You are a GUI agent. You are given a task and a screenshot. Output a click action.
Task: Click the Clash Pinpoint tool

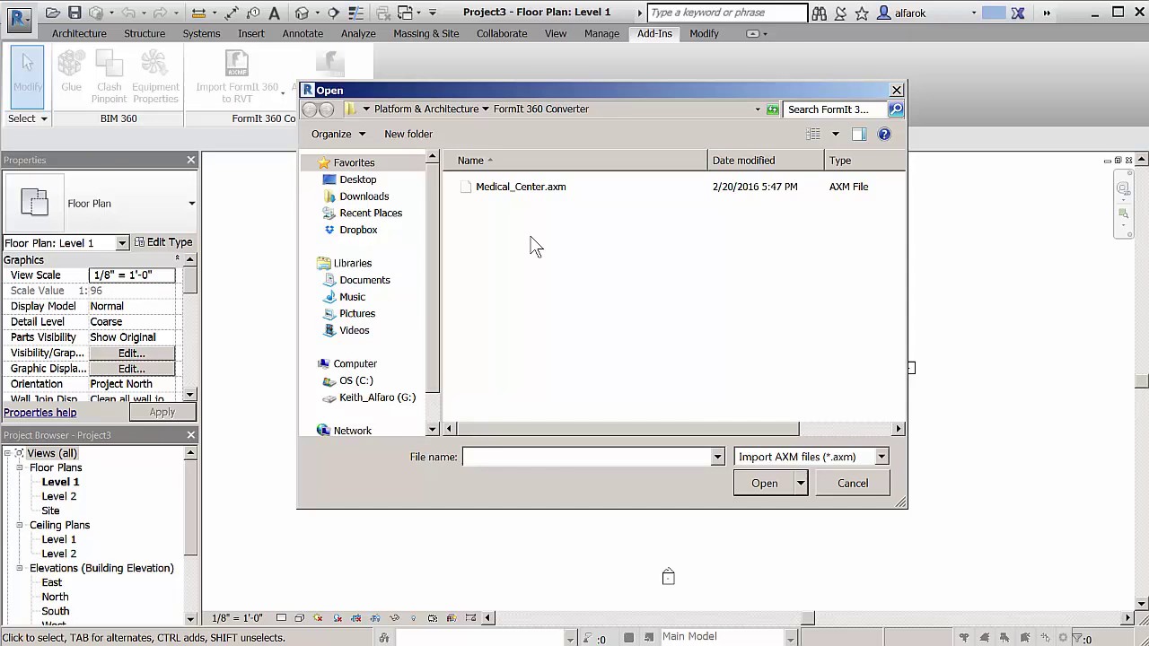[x=109, y=78]
